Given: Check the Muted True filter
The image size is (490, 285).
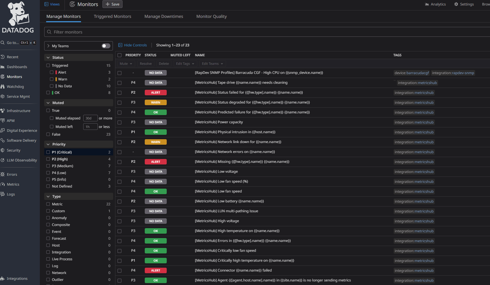Looking at the screenshot, I should point(48,110).
